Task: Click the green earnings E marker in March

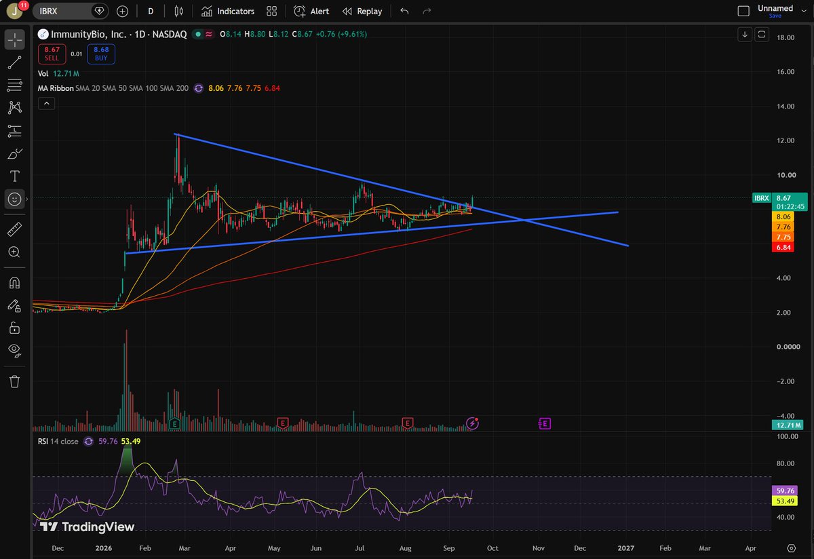Action: [174, 423]
